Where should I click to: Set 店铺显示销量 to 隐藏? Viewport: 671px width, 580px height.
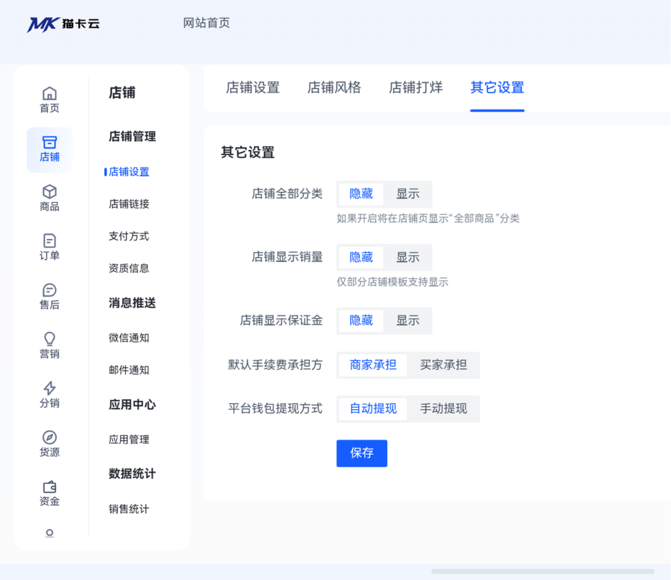tap(361, 257)
